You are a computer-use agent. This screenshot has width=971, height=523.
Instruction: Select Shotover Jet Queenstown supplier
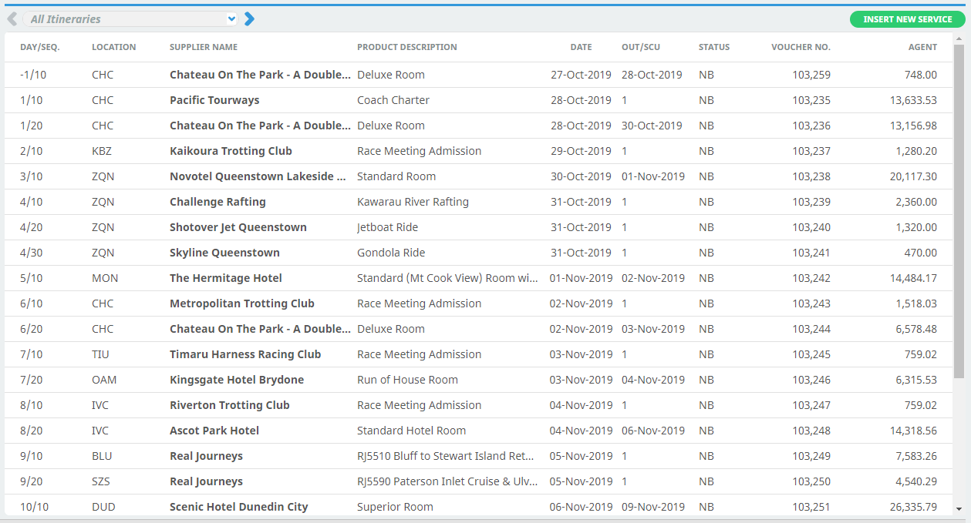238,227
